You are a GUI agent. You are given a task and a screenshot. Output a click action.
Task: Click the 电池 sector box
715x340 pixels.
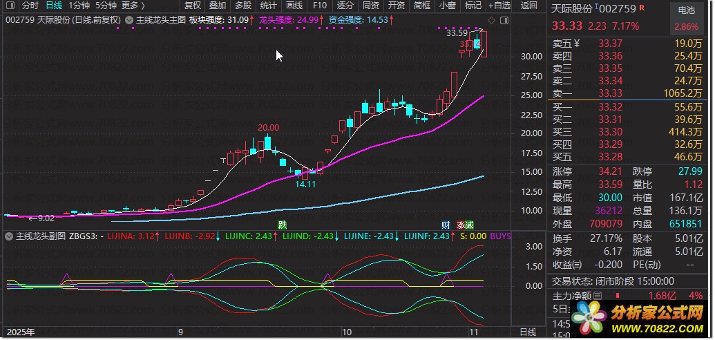point(686,18)
